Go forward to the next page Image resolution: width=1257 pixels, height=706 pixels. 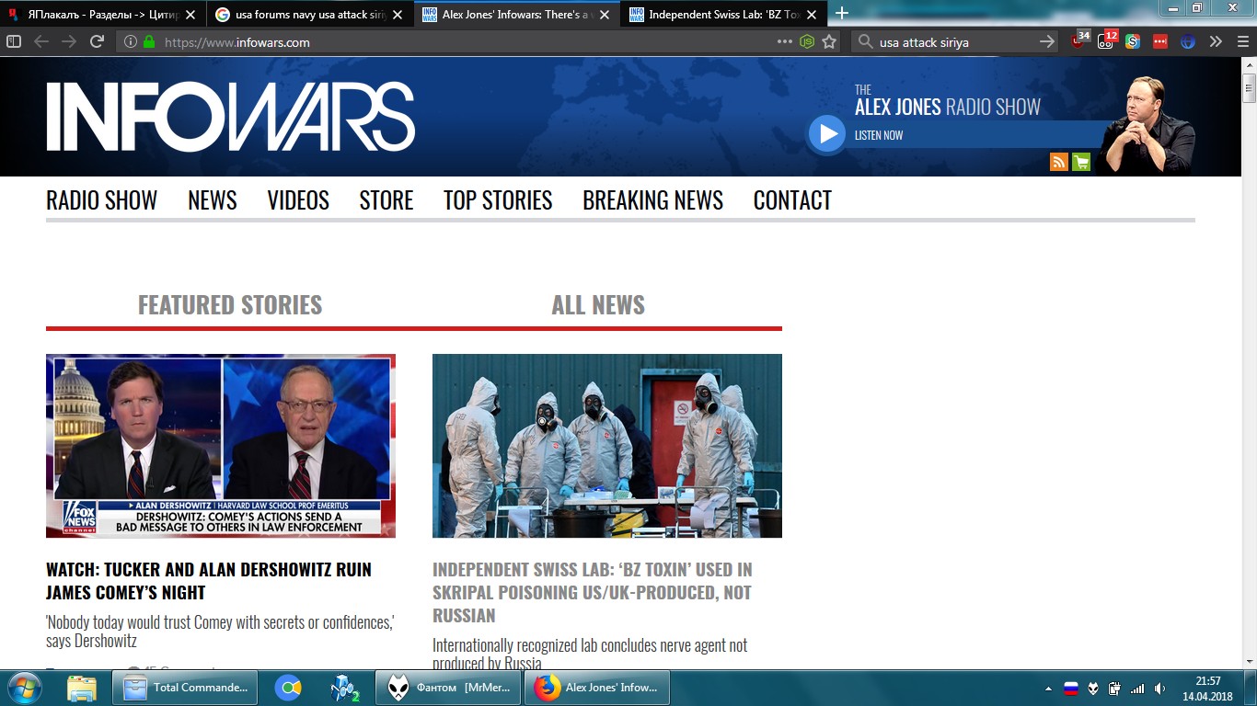pos(69,41)
